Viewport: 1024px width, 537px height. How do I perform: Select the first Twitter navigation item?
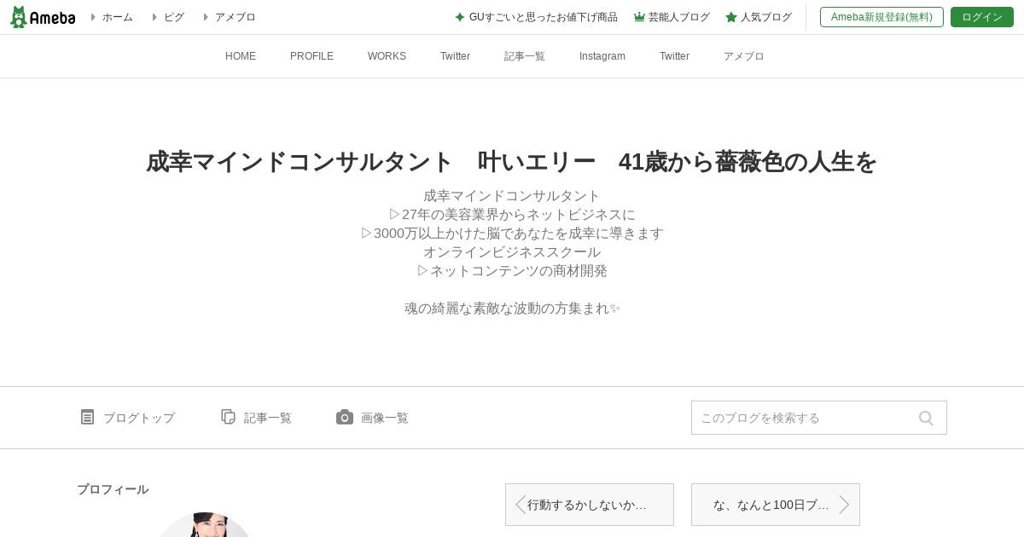pos(455,56)
